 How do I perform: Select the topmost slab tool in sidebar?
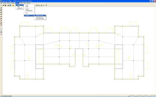pos(1,8)
